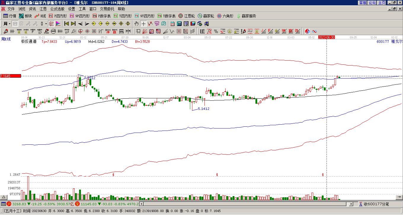Viewport: 403px width, 215px height.
Task: Click the 沪 Shanghai index indicator
Action: coord(9,204)
